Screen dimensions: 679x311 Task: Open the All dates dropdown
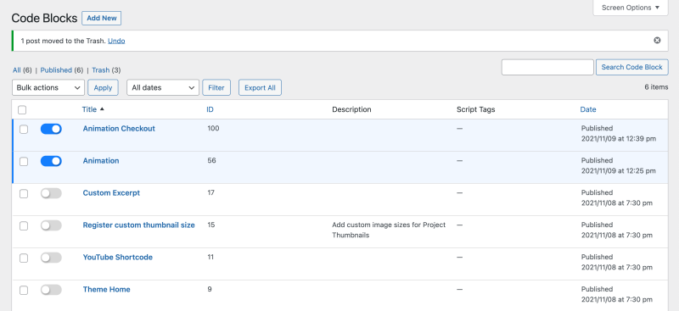tap(163, 87)
